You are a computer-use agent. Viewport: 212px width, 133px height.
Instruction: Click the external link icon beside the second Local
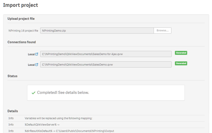37,65
